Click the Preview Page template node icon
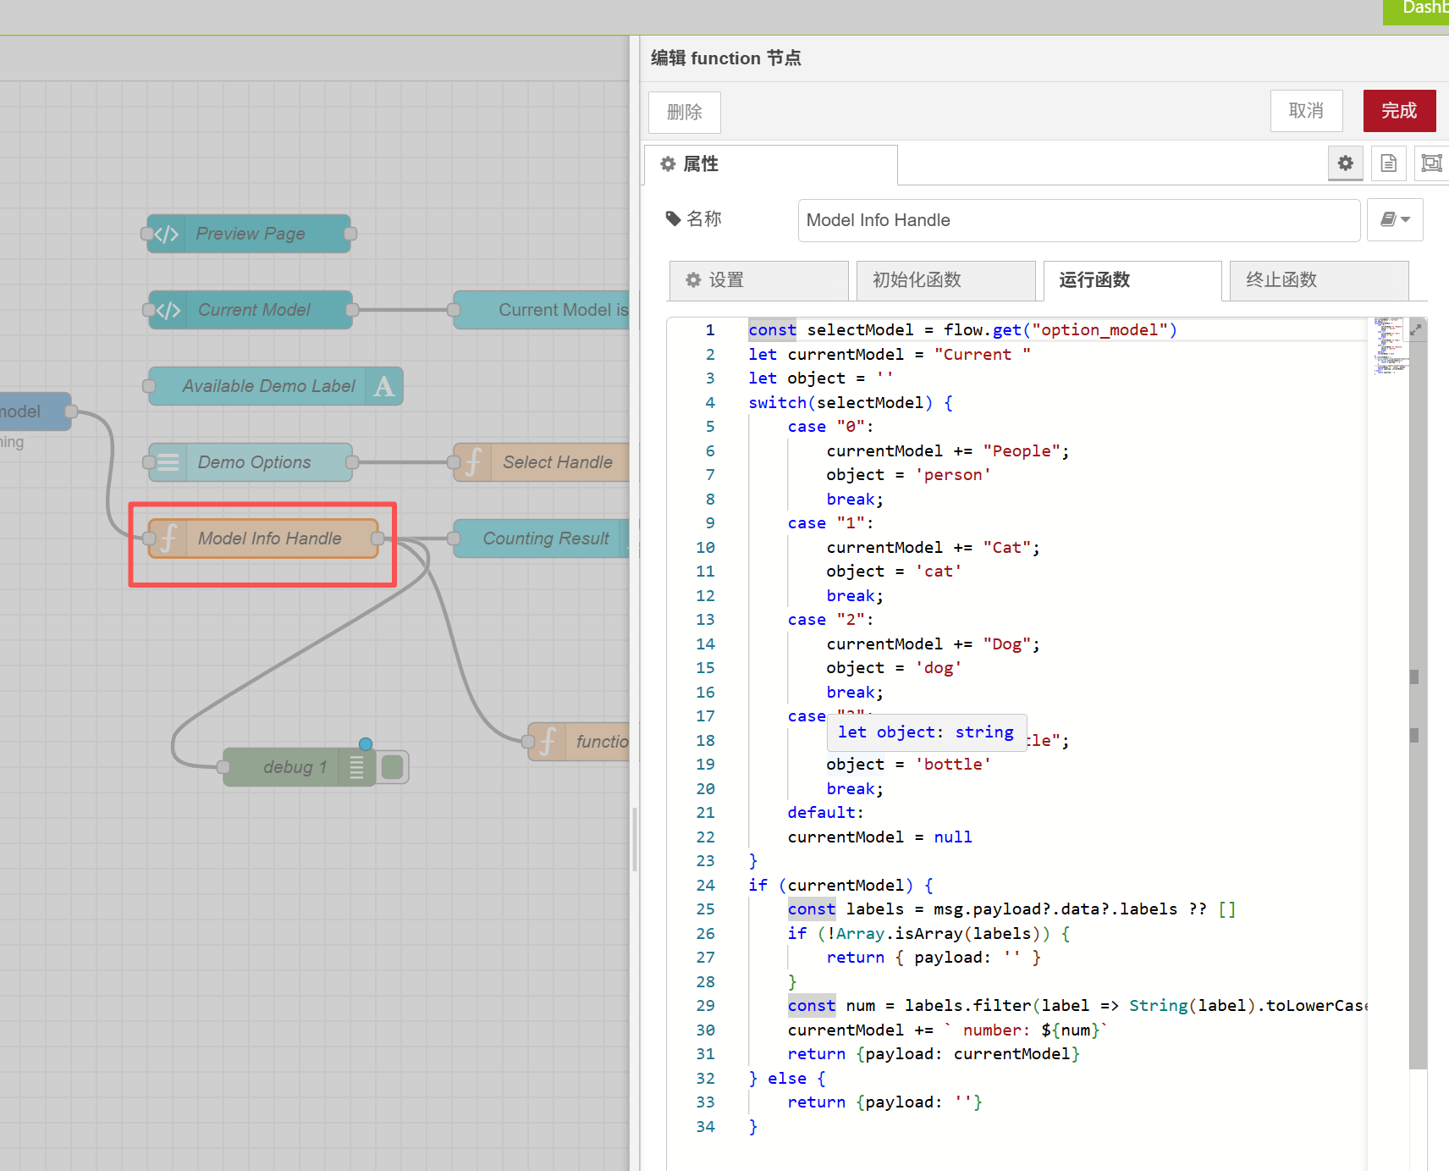This screenshot has height=1171, width=1449. tap(167, 234)
